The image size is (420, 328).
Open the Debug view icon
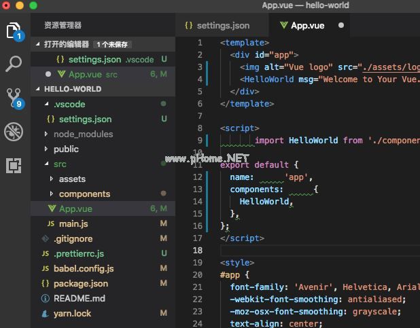click(14, 132)
